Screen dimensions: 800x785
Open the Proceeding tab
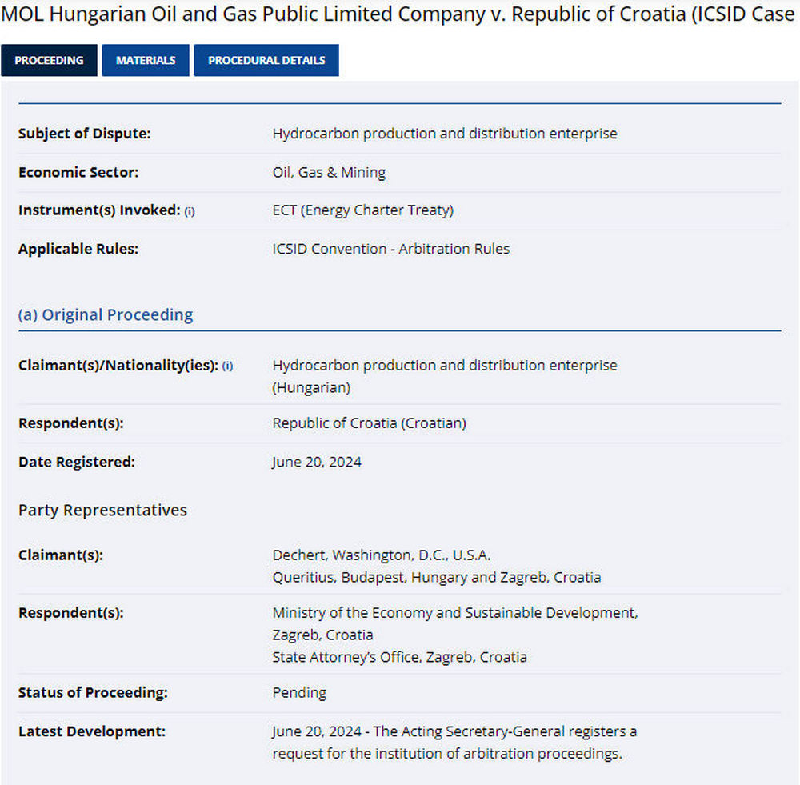[49, 60]
